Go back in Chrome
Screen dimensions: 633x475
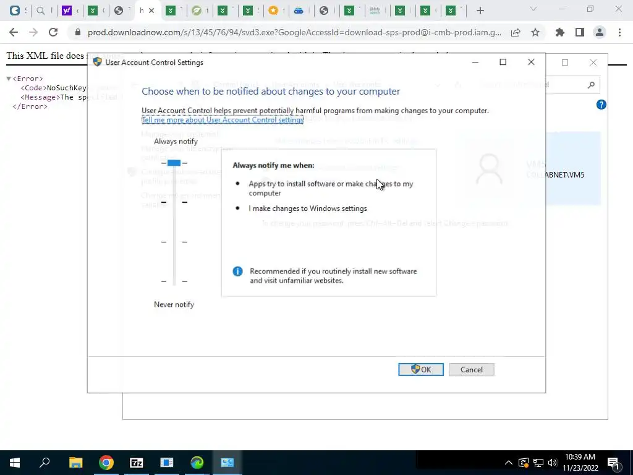14,32
